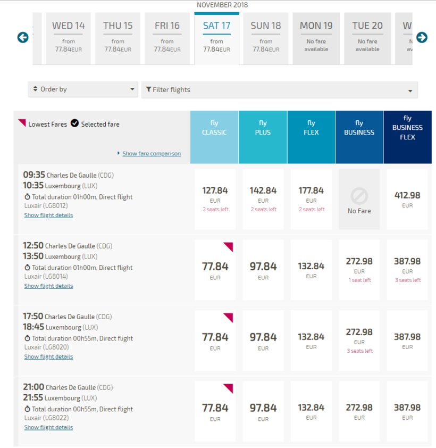Click the next dates right arrow icon
This screenshot has width=436, height=448.
(x=422, y=37)
